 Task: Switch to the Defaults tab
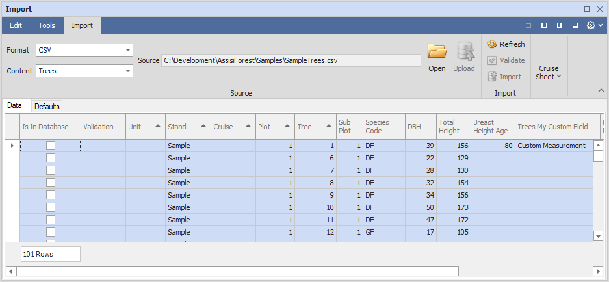(x=47, y=107)
